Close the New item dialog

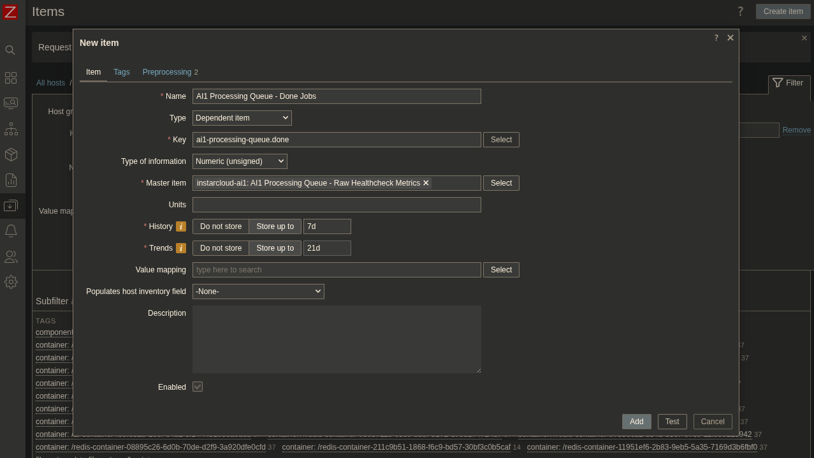pos(730,38)
